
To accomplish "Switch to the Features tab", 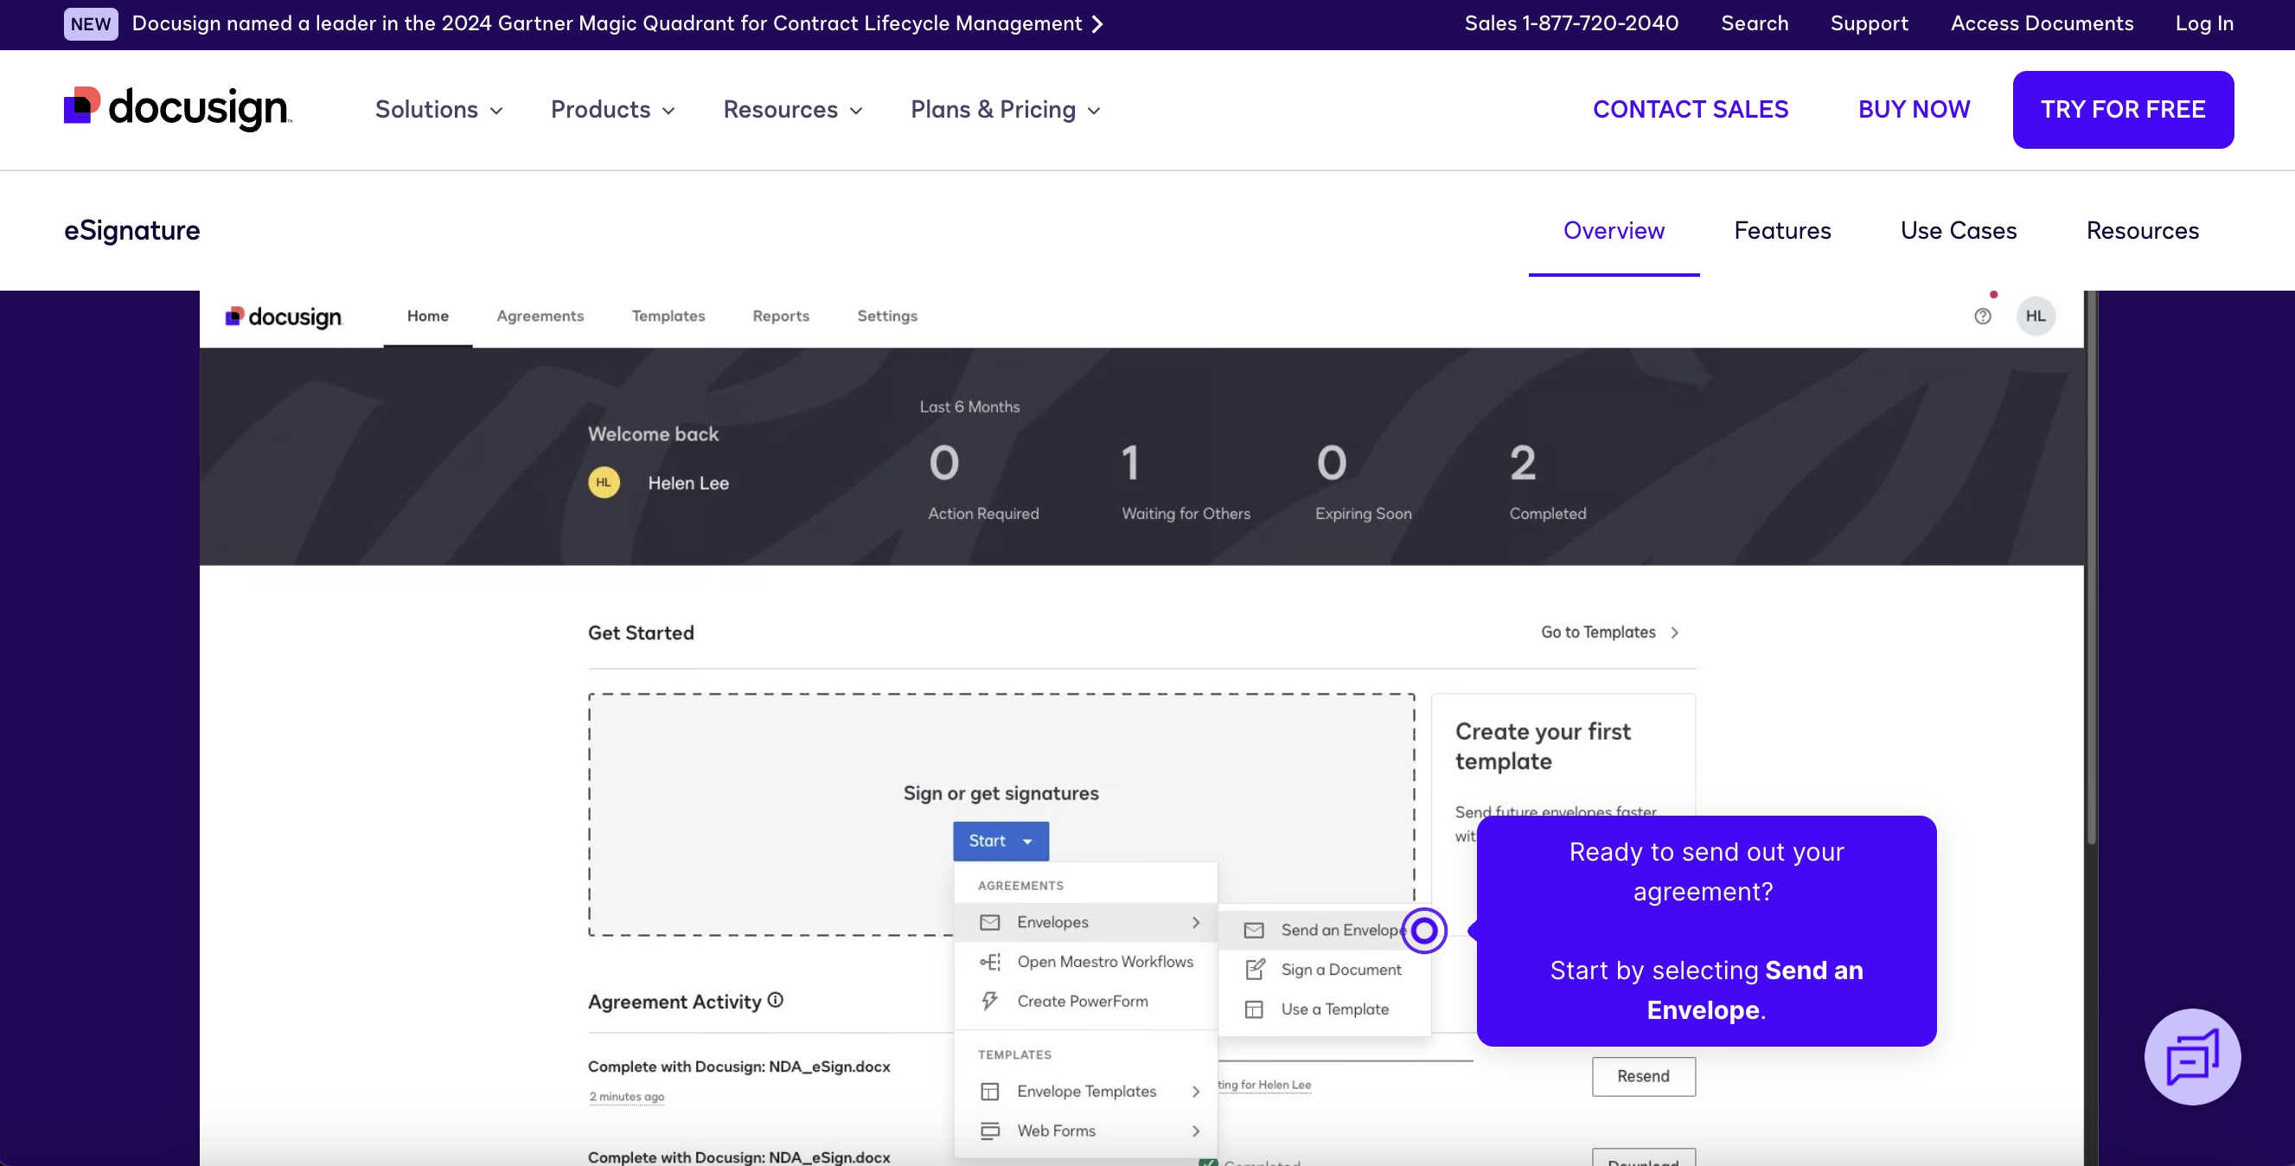I will tap(1782, 230).
